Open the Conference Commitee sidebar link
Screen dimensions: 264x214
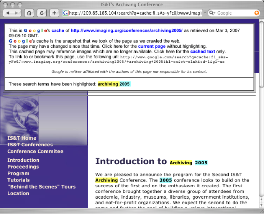(x=35, y=151)
